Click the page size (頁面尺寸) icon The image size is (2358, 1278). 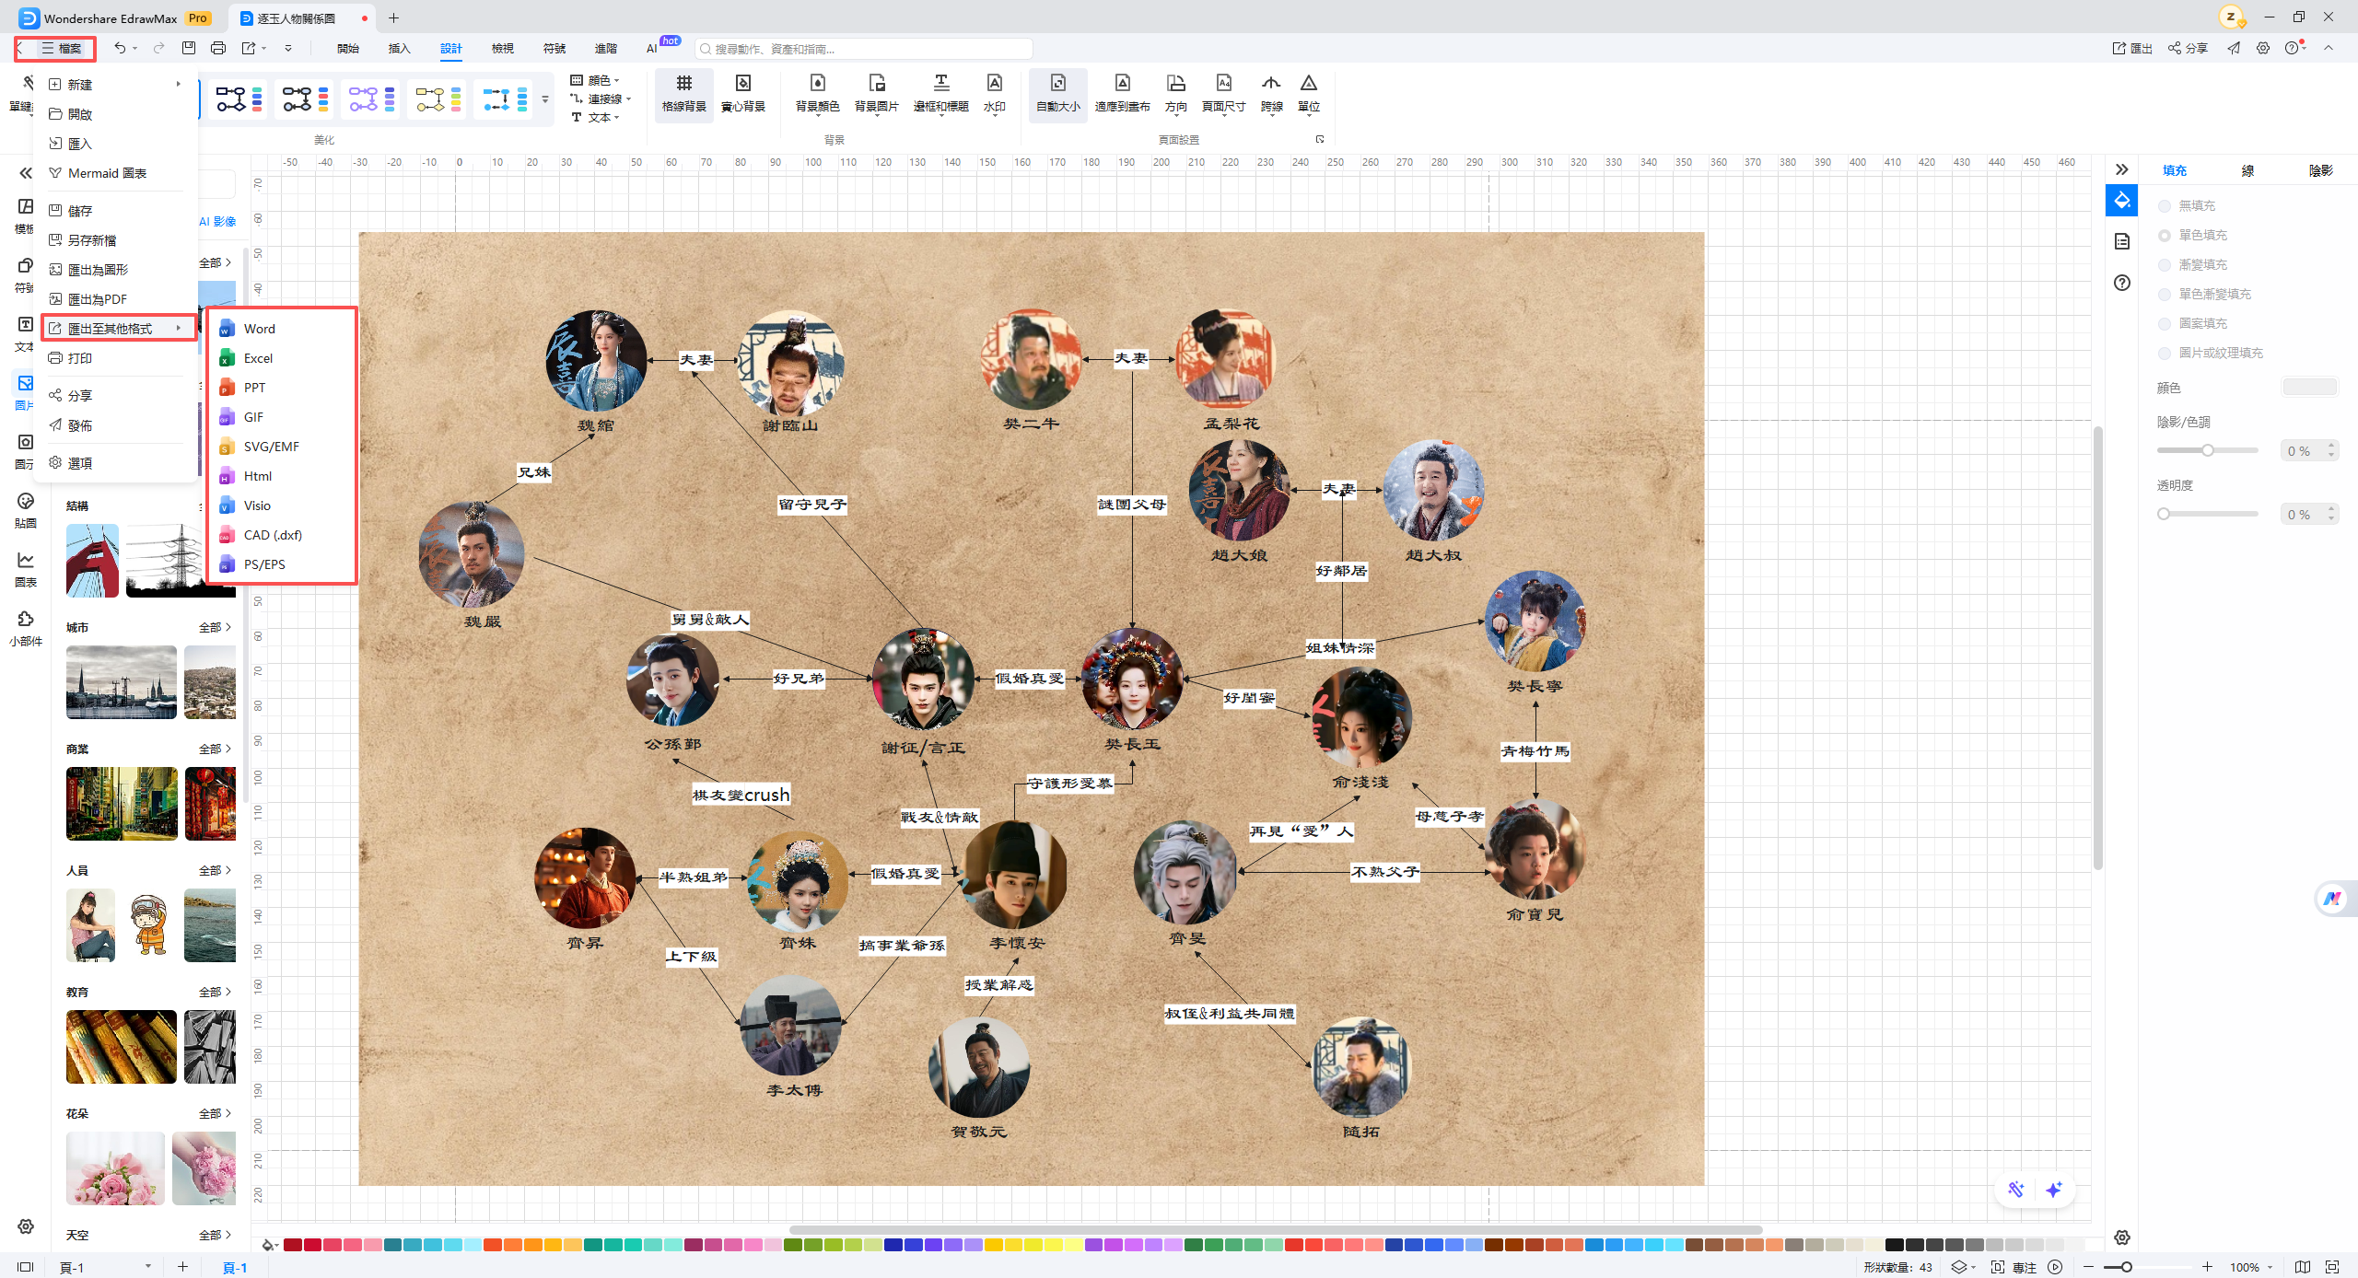[x=1223, y=84]
